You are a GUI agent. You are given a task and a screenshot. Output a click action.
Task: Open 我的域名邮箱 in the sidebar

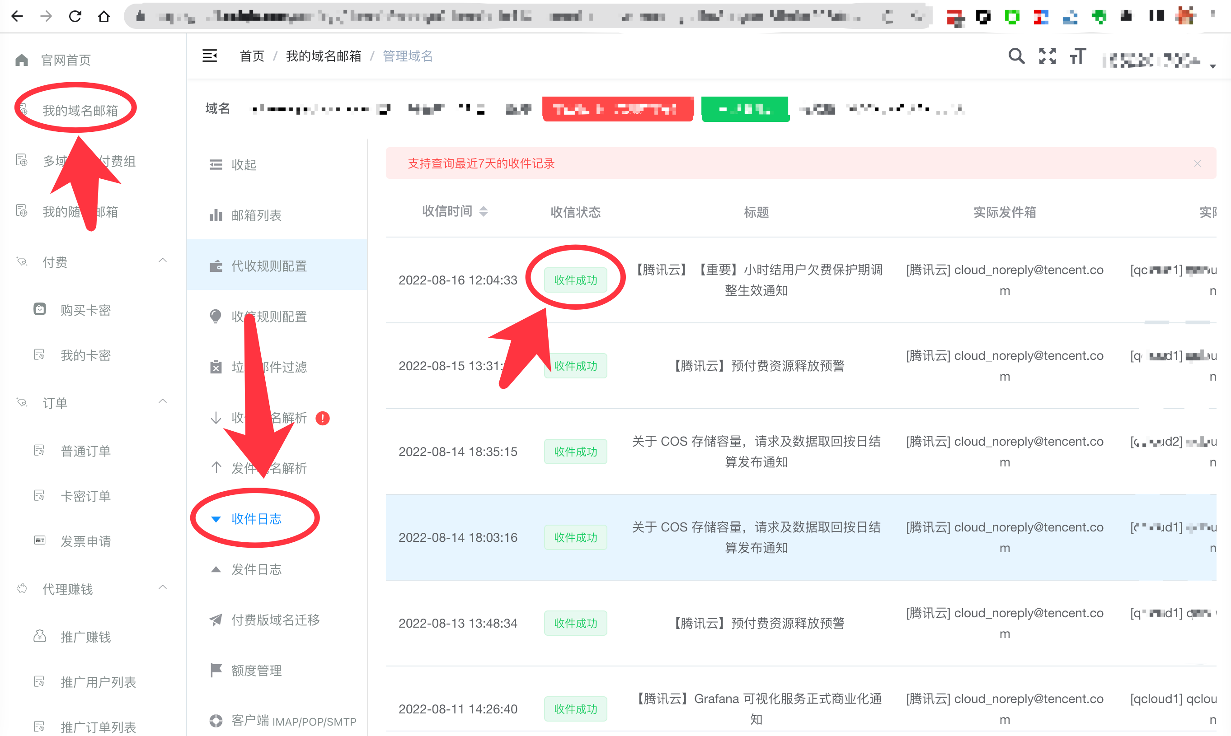[x=80, y=110]
